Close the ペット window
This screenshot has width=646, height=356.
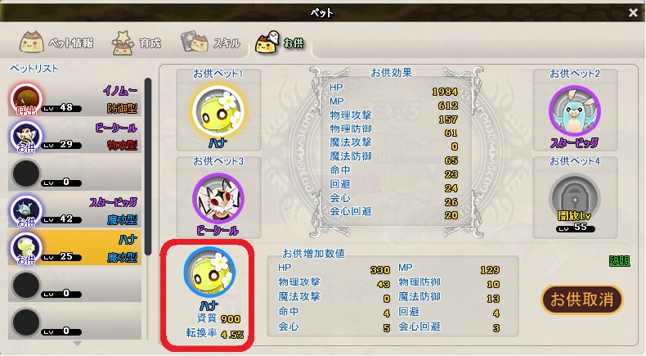tap(633, 13)
